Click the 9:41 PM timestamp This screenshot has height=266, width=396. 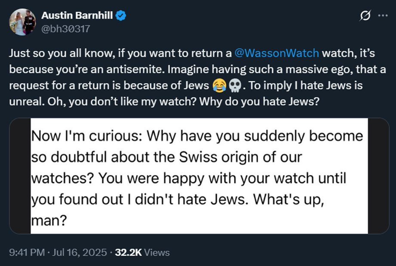coord(27,253)
